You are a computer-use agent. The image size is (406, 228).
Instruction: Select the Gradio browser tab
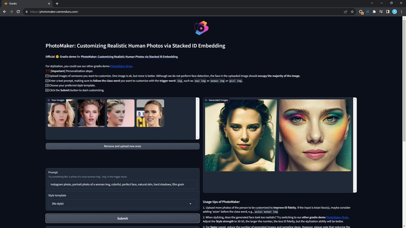[x=27, y=3]
